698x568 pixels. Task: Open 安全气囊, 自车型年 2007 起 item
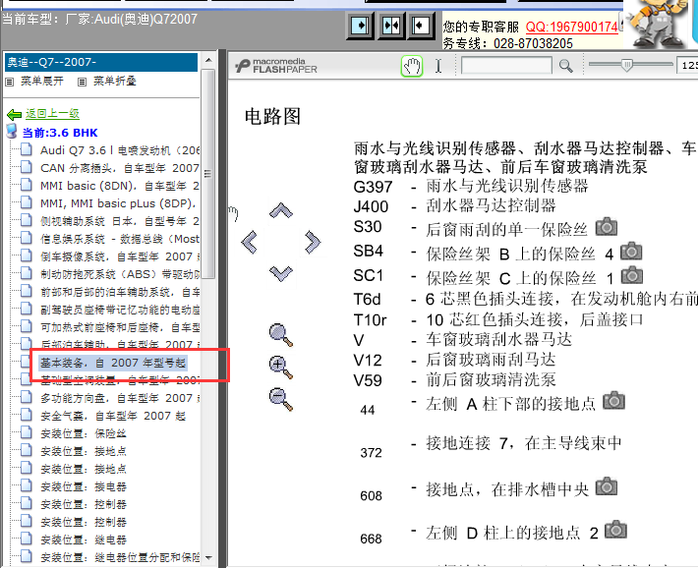[113, 416]
